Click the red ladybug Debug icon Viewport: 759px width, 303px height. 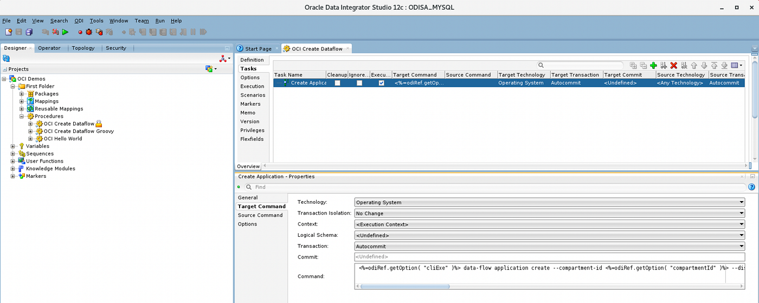point(88,33)
